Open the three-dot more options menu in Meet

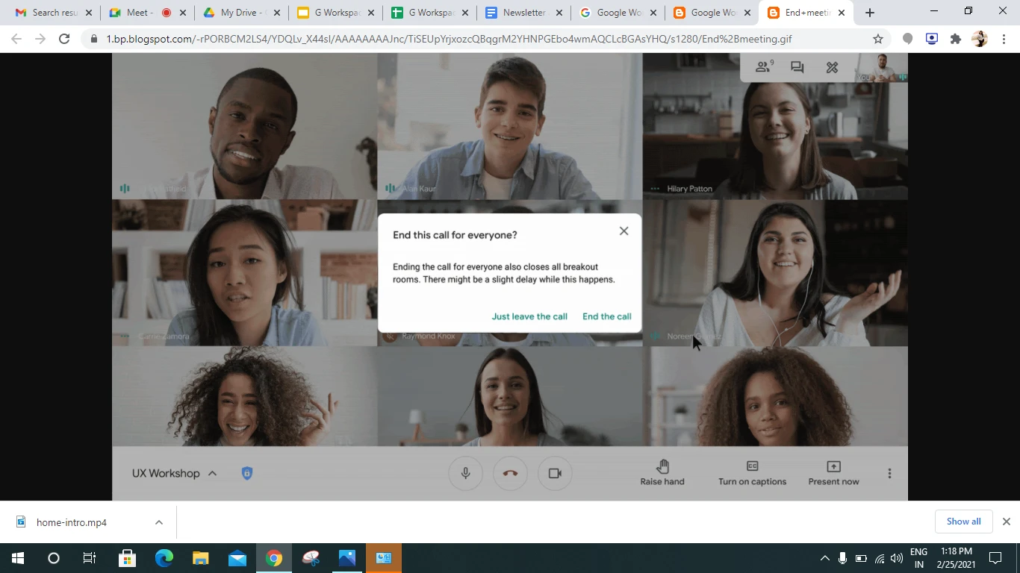coord(889,473)
